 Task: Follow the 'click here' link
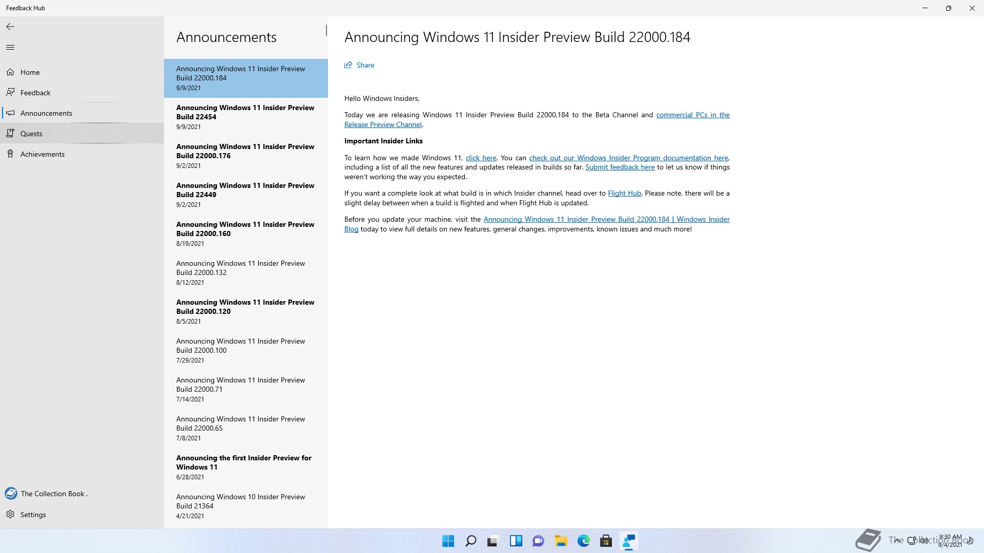point(481,158)
